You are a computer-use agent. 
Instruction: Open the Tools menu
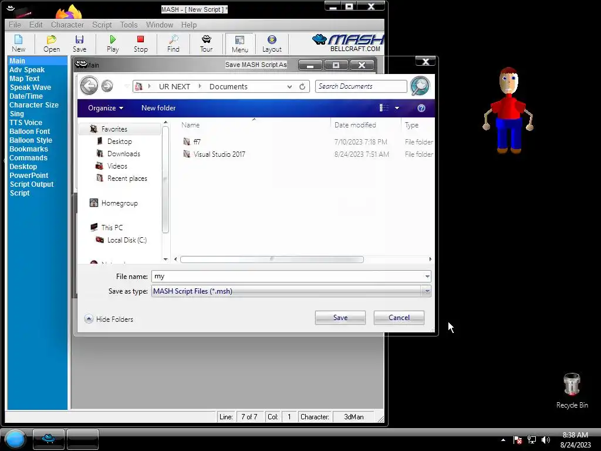[x=129, y=25]
